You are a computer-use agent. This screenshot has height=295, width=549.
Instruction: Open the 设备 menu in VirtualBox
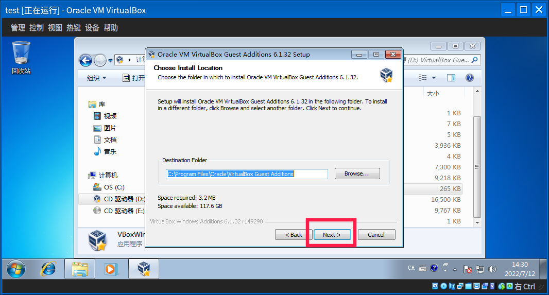point(92,28)
